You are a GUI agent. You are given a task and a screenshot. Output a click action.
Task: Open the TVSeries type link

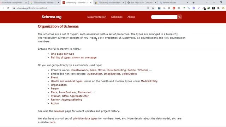pyautogui.click(x=143, y=70)
